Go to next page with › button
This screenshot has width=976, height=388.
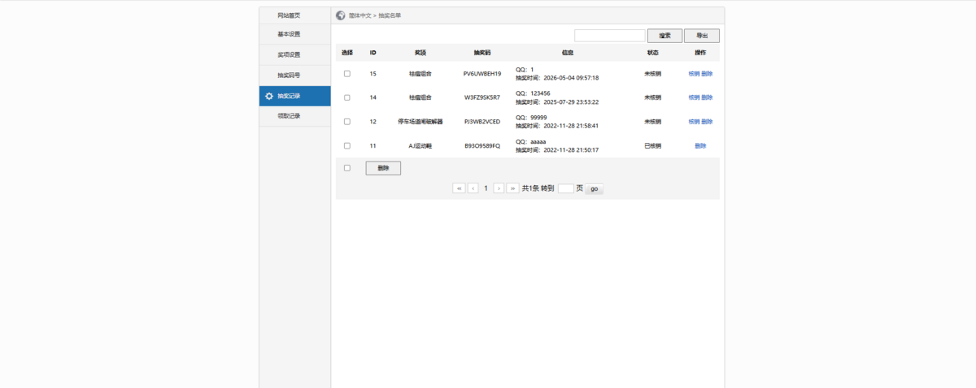click(499, 188)
